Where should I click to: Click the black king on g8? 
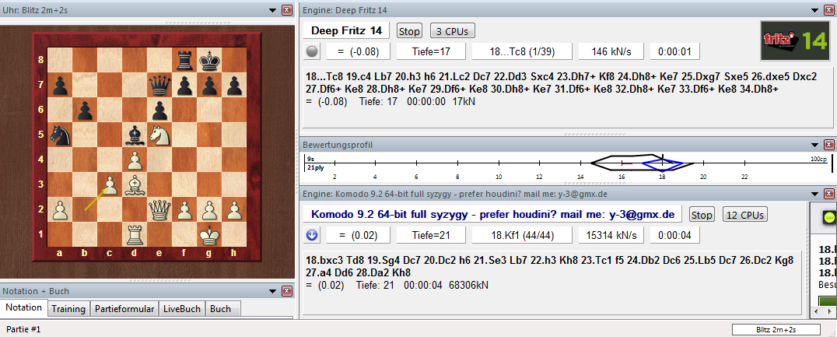tap(209, 61)
